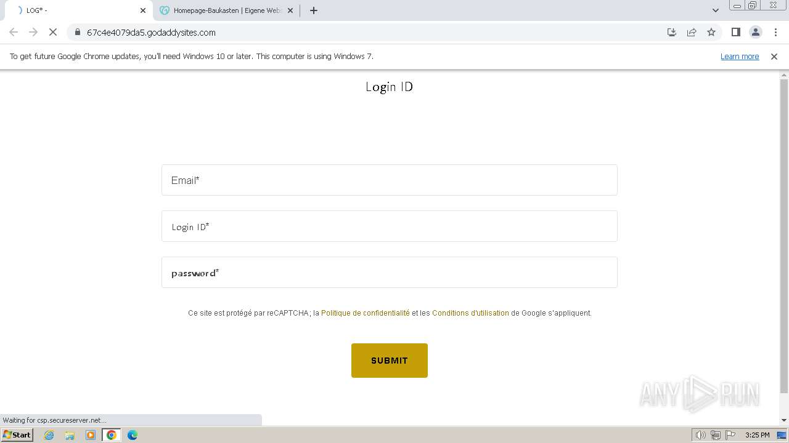
Task: Open a new tab
Action: tap(314, 10)
